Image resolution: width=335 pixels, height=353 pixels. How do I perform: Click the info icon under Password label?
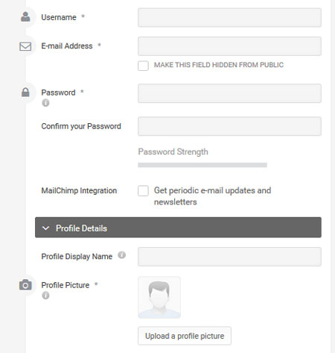tap(45, 102)
